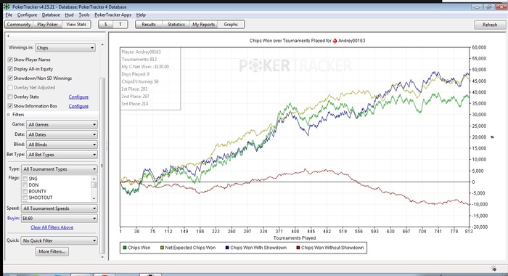Click scroll down arrow of left panel
The height and width of the screenshot is (276, 508).
102,257
